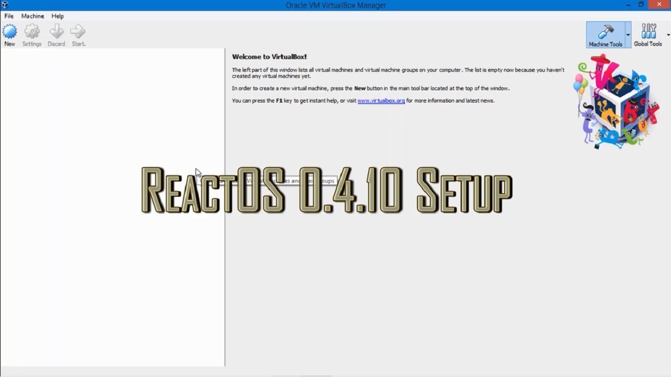671x377 pixels.
Task: Expand the Machine Tools dropdown arrow
Action: [628, 35]
